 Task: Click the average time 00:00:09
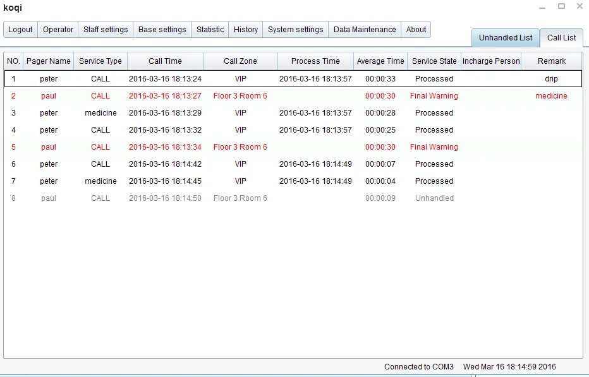[x=380, y=198]
